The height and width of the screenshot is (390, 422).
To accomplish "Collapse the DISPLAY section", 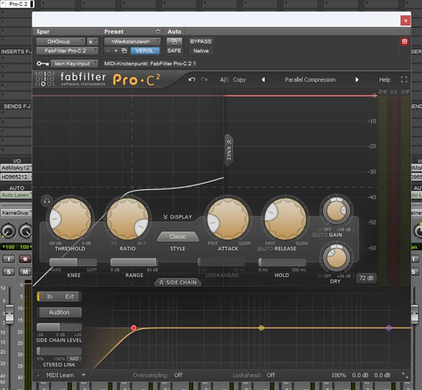I will [178, 217].
